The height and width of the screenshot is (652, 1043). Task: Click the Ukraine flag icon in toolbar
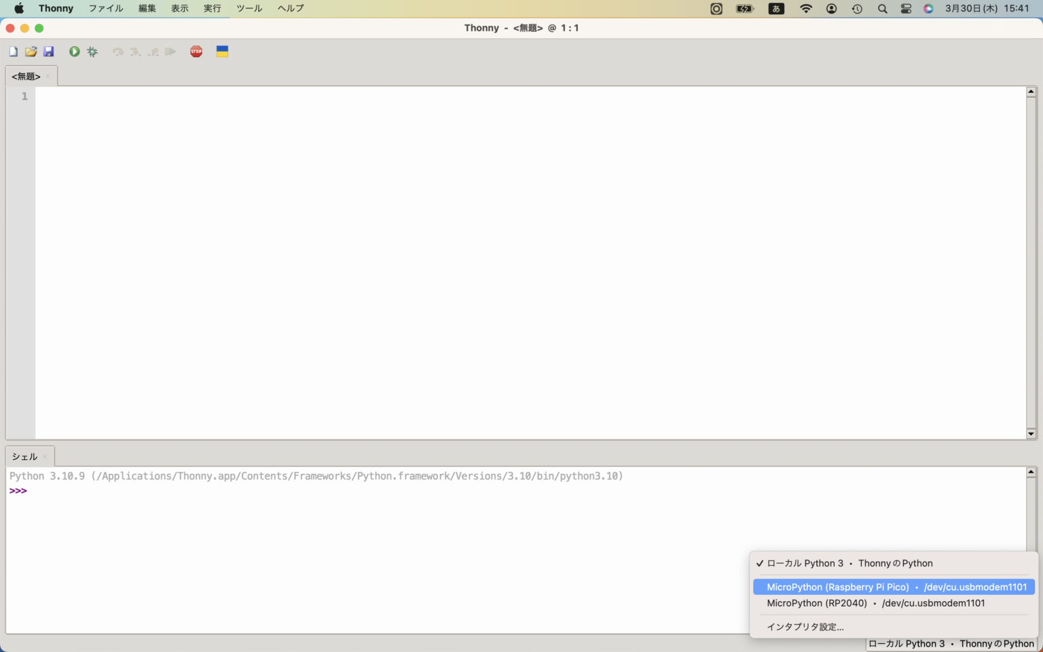tap(222, 52)
